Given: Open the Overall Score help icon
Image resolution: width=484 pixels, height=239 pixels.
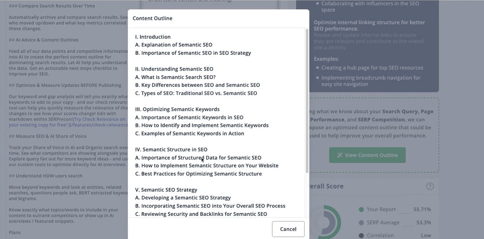Looking at the screenshot, I should [x=430, y=186].
